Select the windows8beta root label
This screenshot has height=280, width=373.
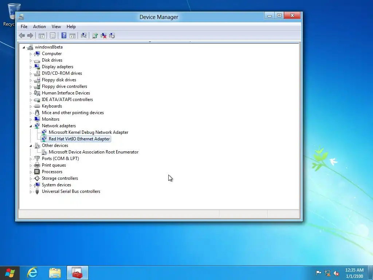click(x=49, y=47)
